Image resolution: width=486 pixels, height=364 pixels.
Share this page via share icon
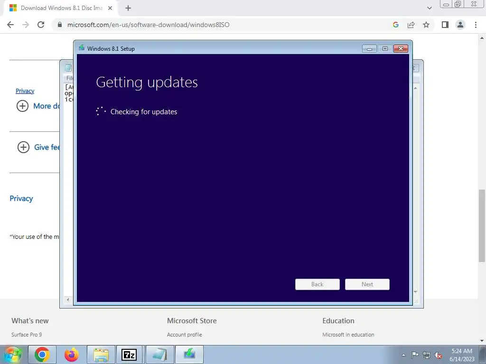(411, 25)
